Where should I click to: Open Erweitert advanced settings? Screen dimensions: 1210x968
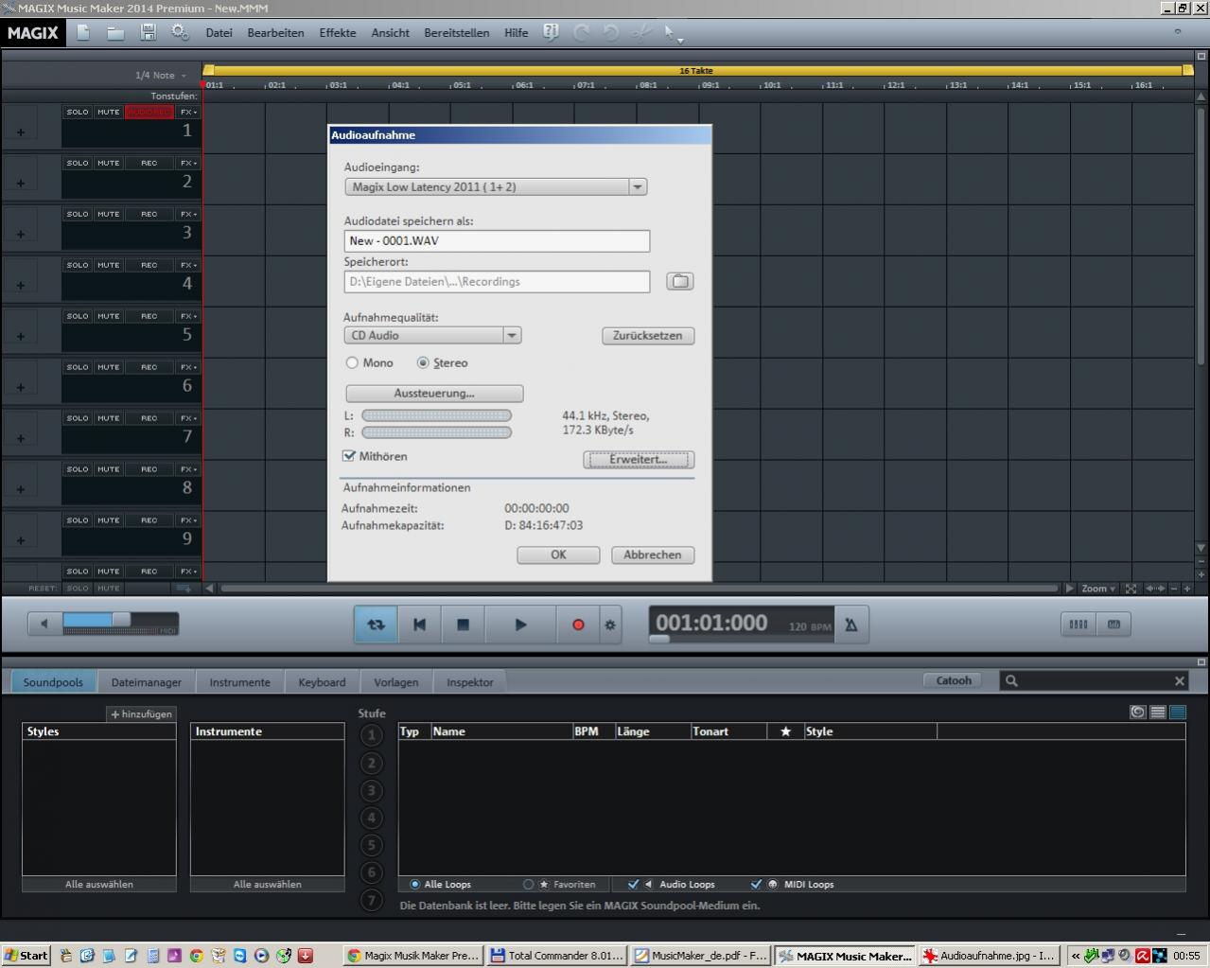pyautogui.click(x=639, y=459)
